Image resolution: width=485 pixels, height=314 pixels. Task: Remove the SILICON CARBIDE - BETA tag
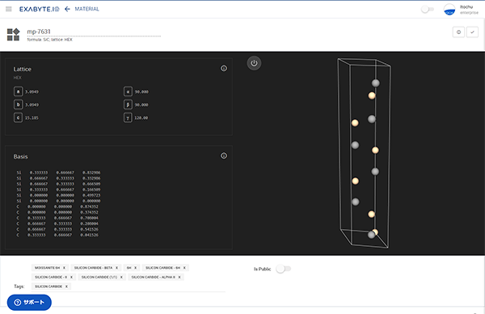[116, 268]
